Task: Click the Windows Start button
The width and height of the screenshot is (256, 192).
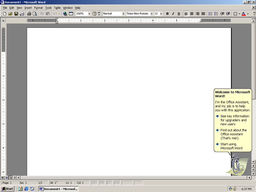Action: (x=7, y=189)
